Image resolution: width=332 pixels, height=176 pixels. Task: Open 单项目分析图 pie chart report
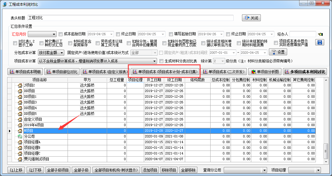pyautogui.click(x=265, y=72)
